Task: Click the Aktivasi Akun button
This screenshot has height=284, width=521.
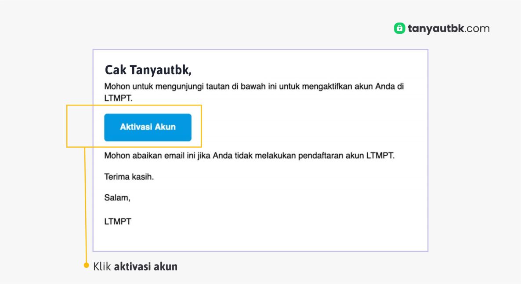Action: 148,127
